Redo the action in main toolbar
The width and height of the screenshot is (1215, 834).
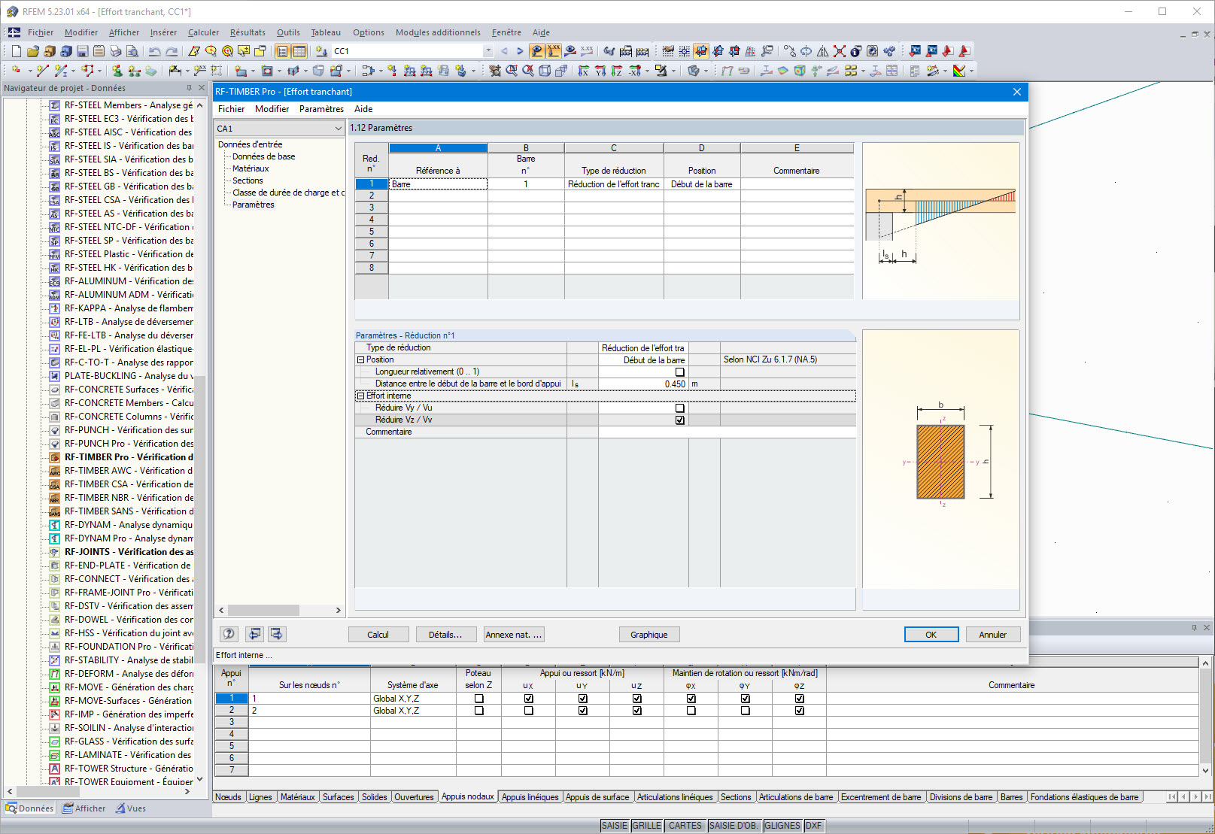point(172,51)
